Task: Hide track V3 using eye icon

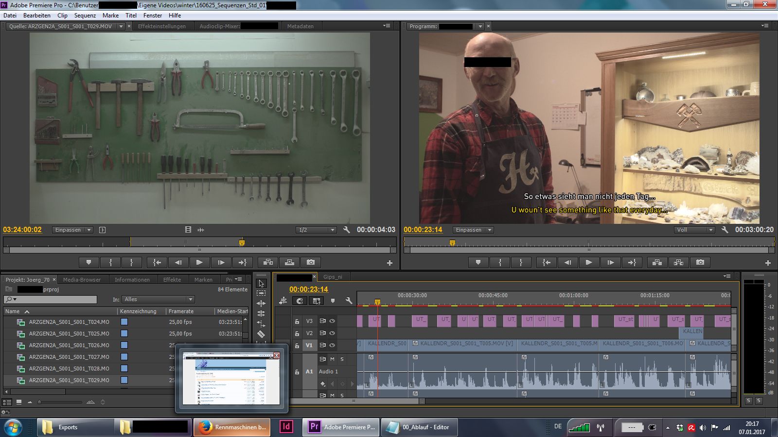Action: [x=332, y=321]
